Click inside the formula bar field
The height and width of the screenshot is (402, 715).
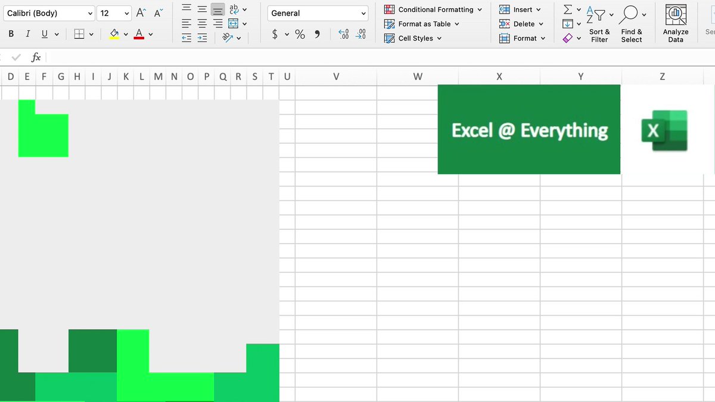click(x=381, y=57)
